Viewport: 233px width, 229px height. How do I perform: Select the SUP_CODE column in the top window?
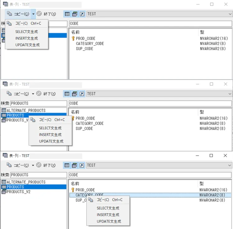tap(85, 49)
